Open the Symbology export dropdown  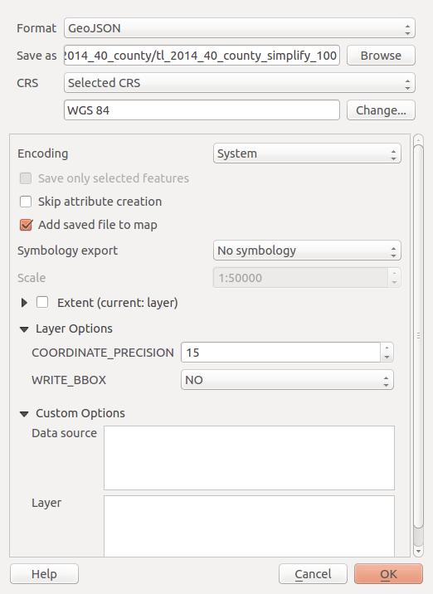(x=307, y=251)
